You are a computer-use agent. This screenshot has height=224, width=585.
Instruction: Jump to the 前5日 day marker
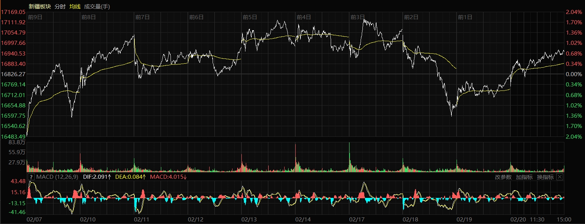click(x=250, y=17)
